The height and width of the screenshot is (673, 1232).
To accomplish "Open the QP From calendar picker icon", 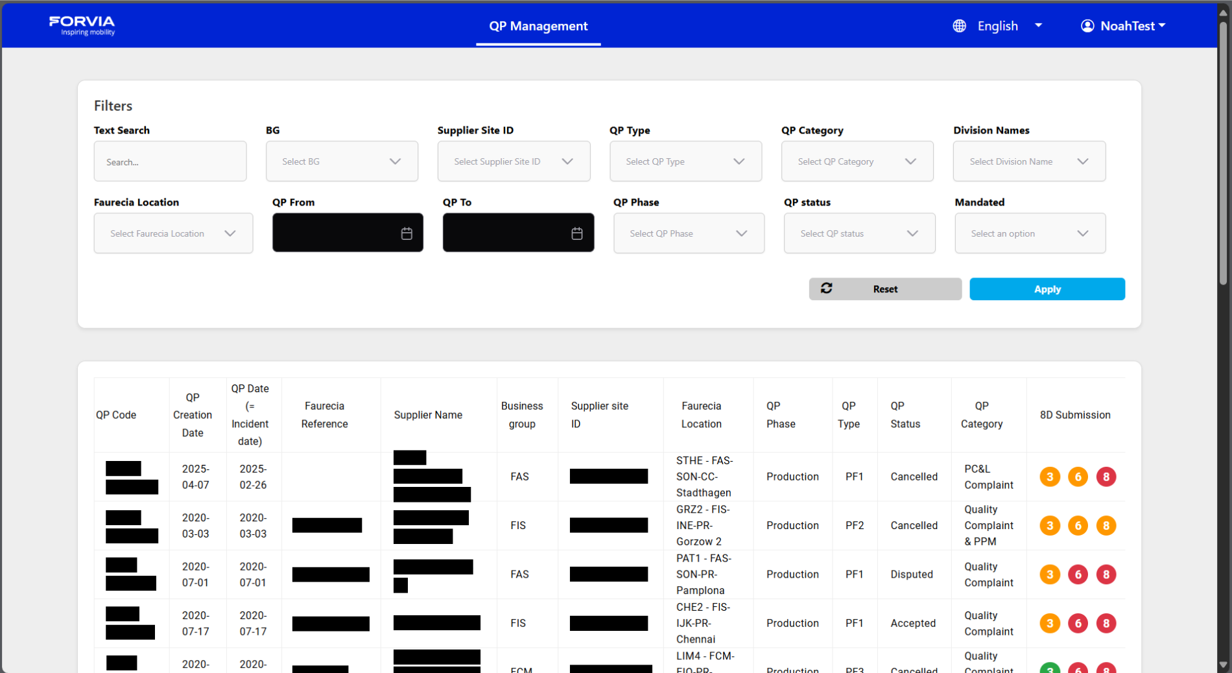I will [x=407, y=233].
